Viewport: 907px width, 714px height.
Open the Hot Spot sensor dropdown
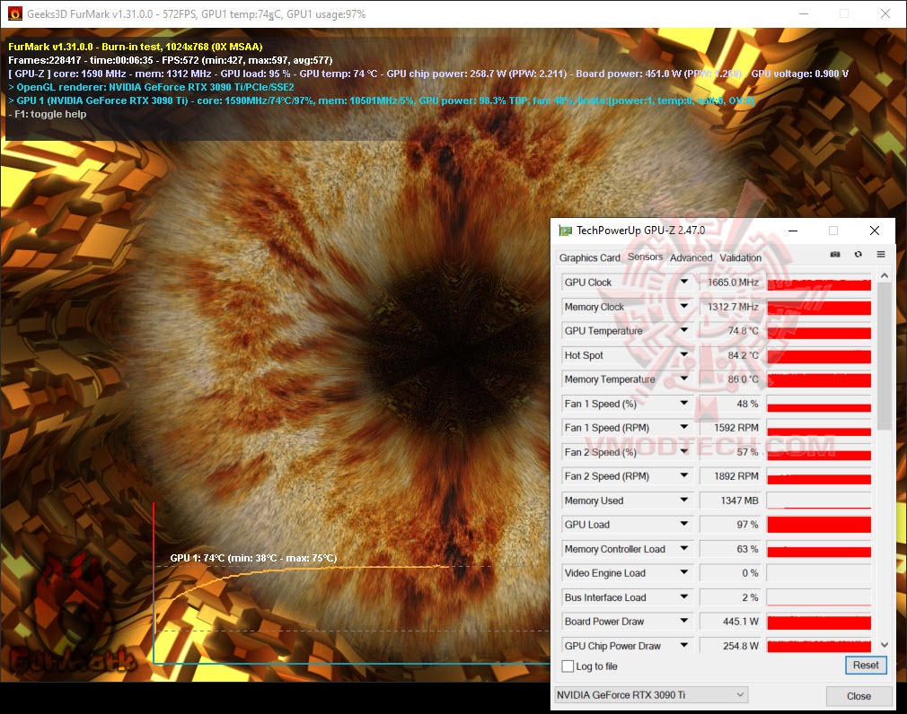coord(683,354)
